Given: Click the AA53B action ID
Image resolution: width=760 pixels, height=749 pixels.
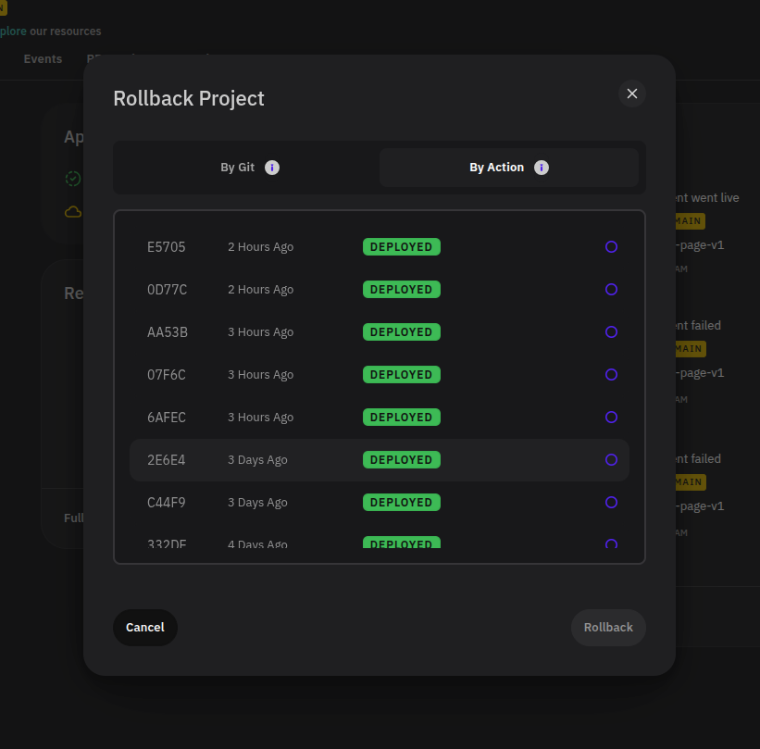Looking at the screenshot, I should (x=168, y=332).
